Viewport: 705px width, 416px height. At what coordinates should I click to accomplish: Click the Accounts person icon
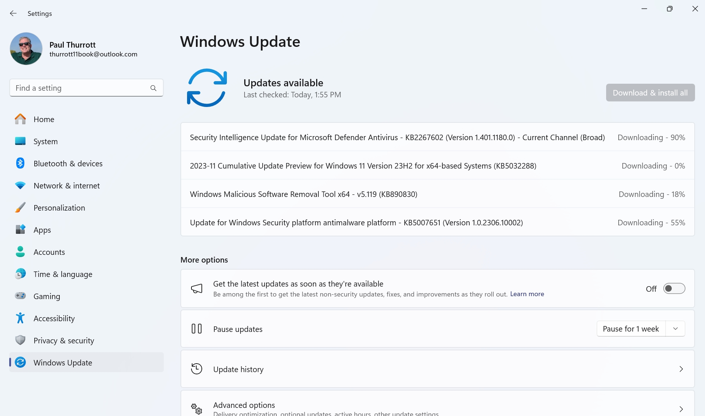click(20, 252)
